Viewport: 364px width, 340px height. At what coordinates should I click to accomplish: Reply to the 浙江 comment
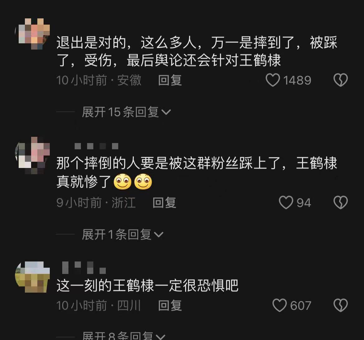tap(164, 203)
